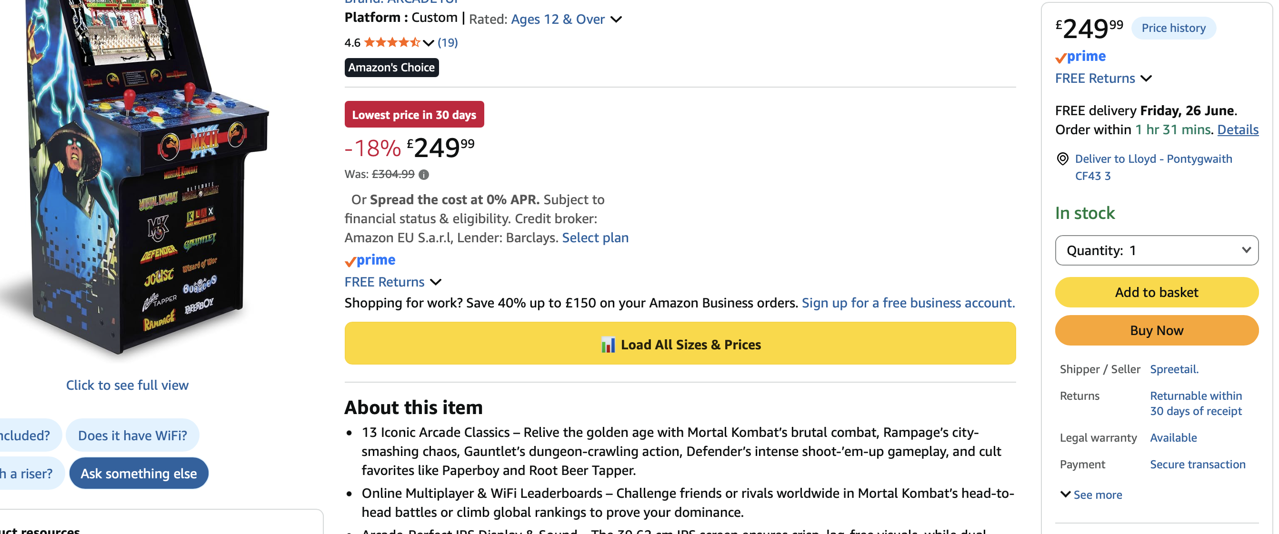Open the Amazon's Choice badge
This screenshot has width=1279, height=534.
click(391, 68)
